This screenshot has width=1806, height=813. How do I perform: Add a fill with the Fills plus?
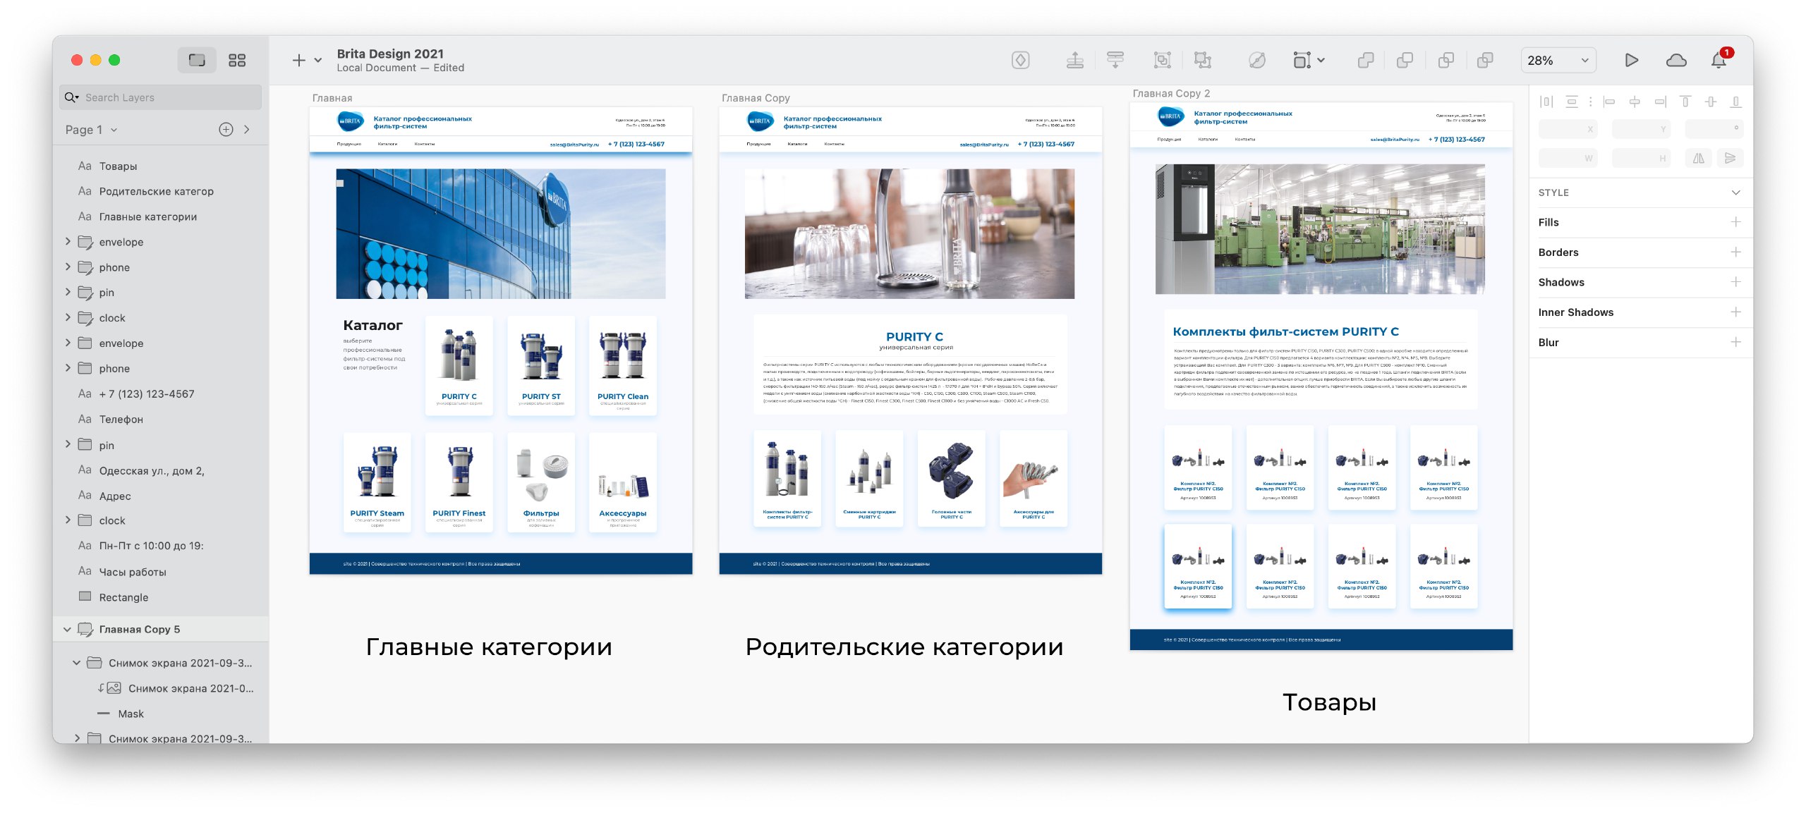pos(1736,222)
